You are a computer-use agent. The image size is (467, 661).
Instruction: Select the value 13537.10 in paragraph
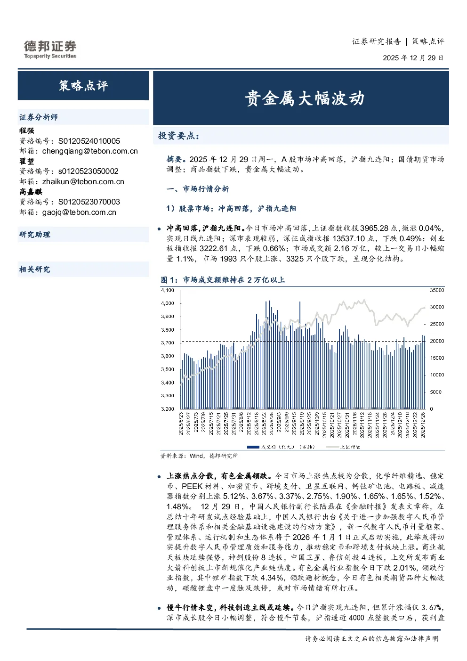(349, 238)
